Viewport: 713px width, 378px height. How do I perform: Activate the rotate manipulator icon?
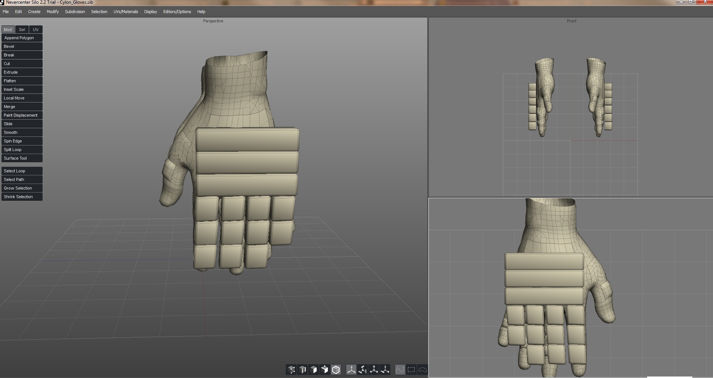point(362,370)
